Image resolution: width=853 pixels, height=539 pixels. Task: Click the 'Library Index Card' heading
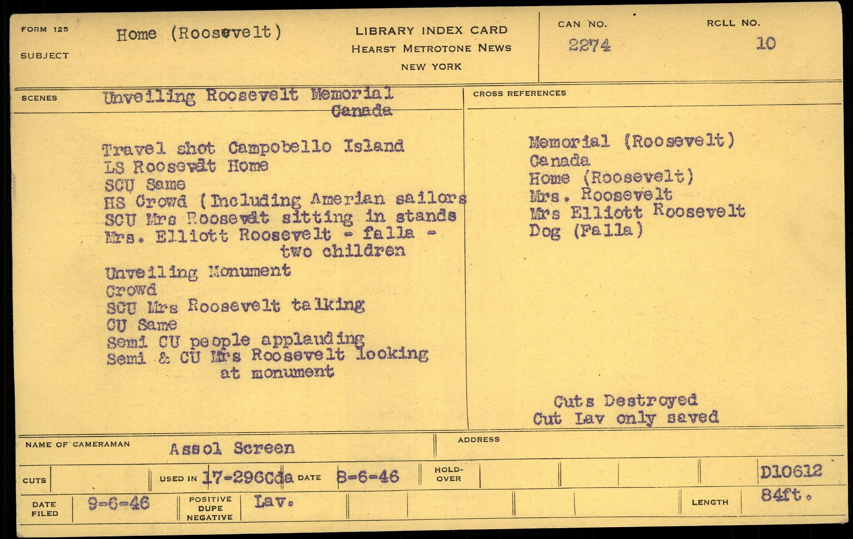[431, 31]
